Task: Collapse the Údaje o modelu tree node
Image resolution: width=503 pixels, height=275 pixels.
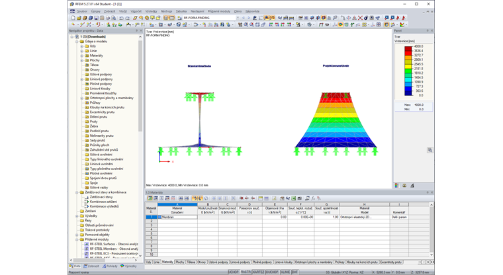Action: click(x=77, y=42)
